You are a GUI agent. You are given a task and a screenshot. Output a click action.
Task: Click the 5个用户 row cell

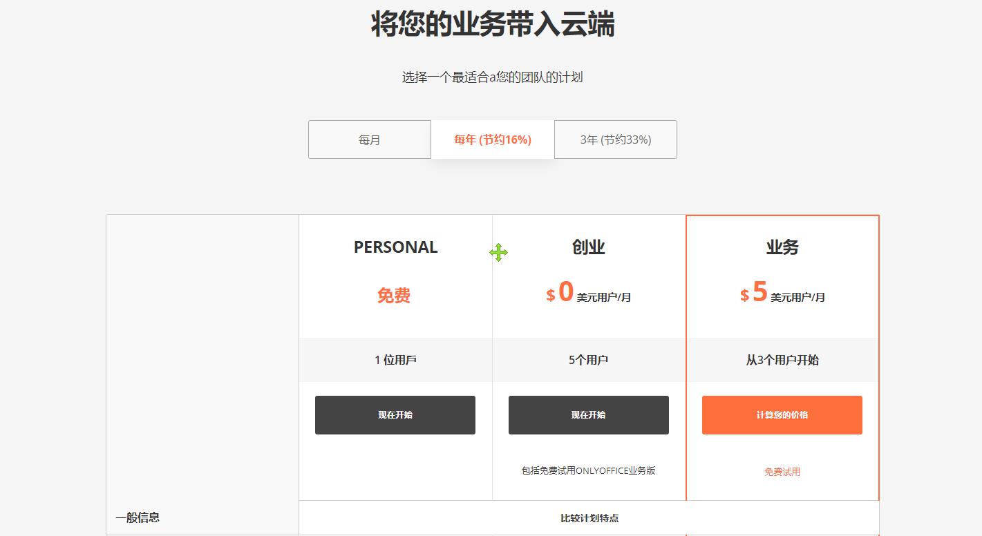pos(588,359)
